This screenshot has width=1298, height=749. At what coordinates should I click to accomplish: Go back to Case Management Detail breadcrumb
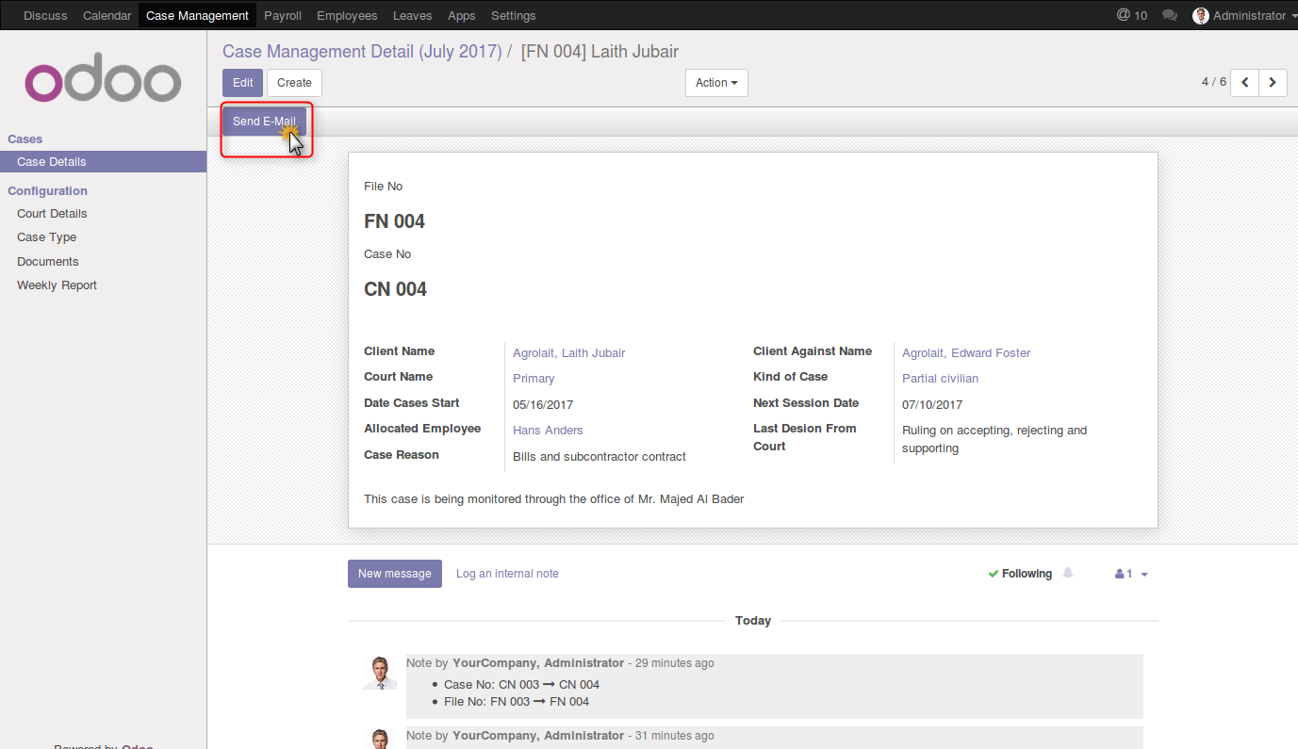362,52
